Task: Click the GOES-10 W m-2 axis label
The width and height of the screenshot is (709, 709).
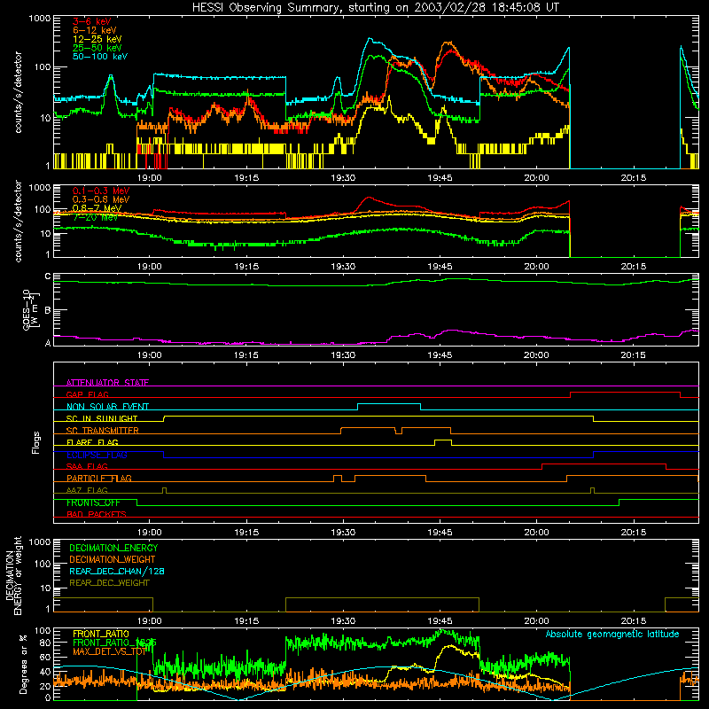Action: tap(31, 309)
